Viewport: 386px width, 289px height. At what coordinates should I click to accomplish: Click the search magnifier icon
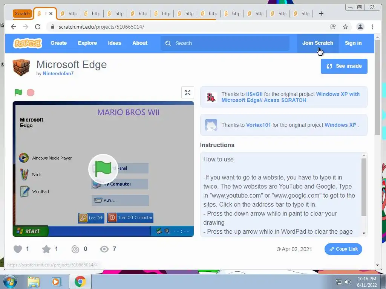168,43
